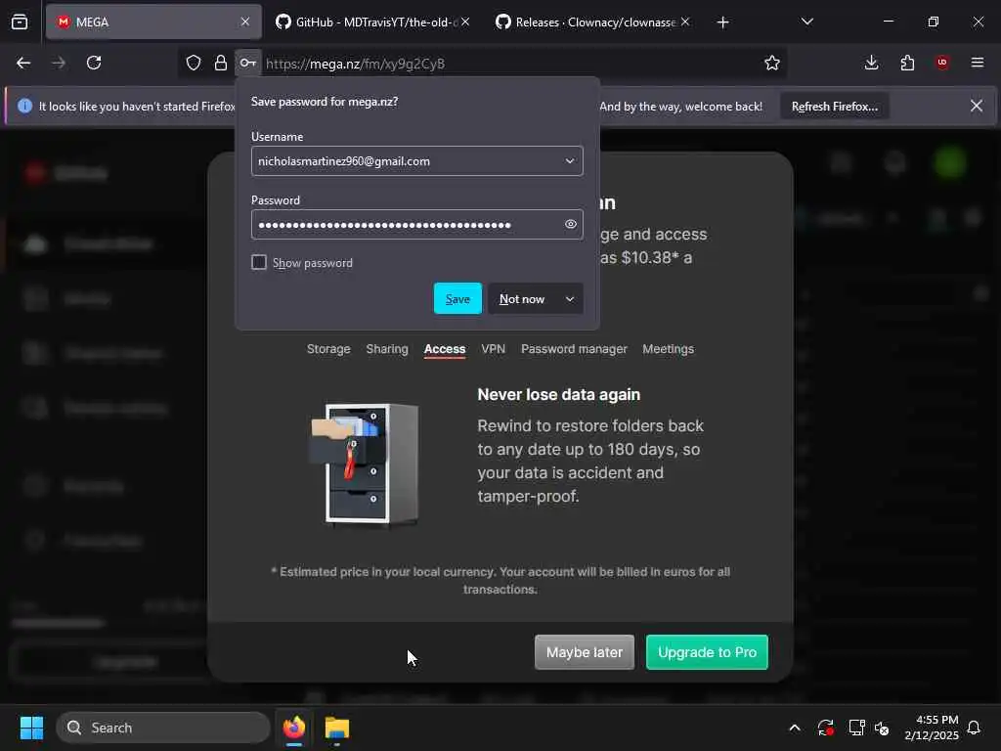Expand the Username dropdown arrow

pos(570,161)
